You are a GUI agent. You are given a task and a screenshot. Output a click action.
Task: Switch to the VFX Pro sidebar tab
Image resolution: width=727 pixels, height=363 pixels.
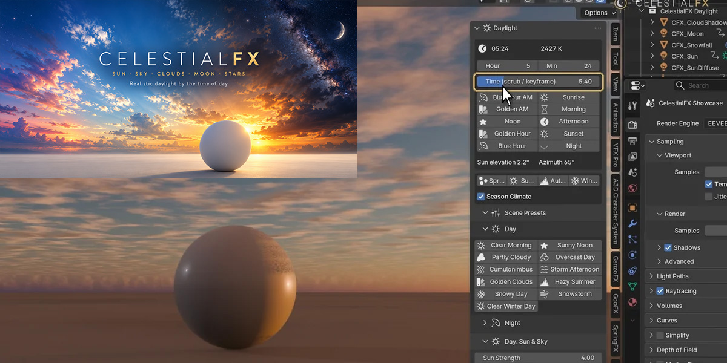[615, 156]
